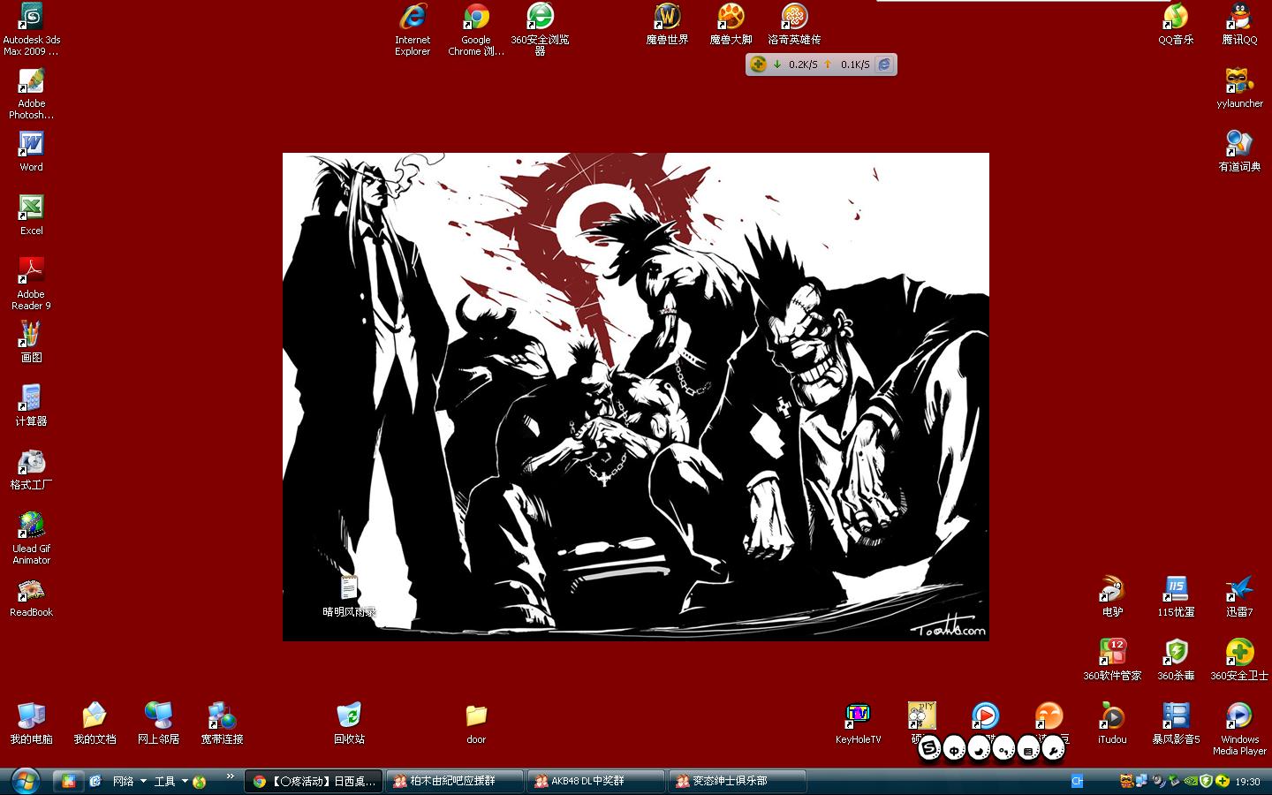
Task: Open the Windows Start menu
Action: coord(25,781)
